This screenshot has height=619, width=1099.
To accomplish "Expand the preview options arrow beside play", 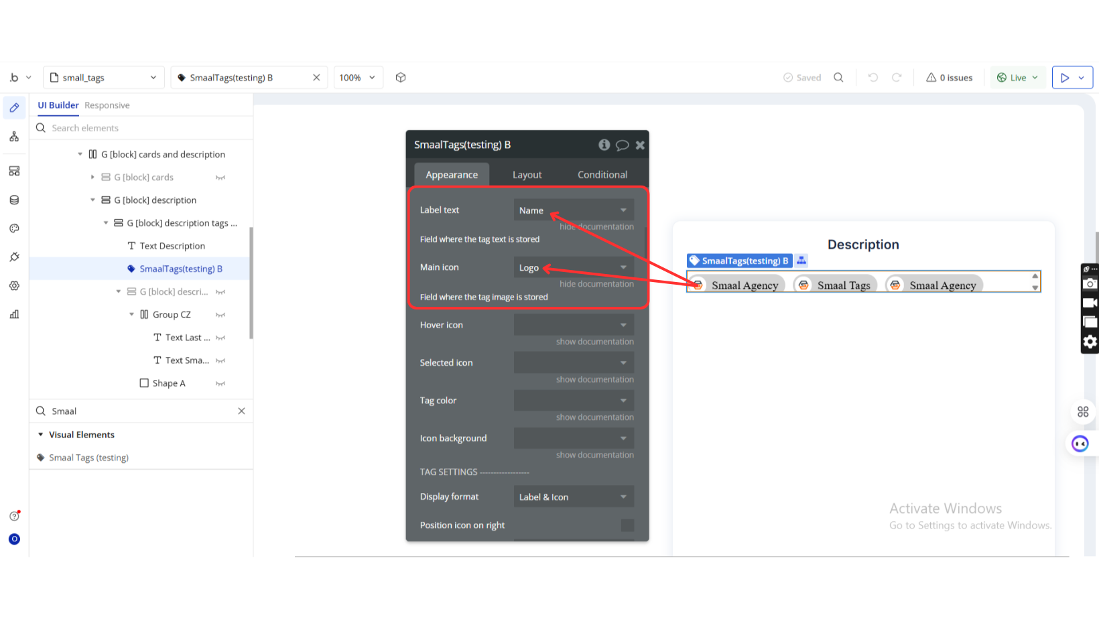I will (x=1081, y=78).
